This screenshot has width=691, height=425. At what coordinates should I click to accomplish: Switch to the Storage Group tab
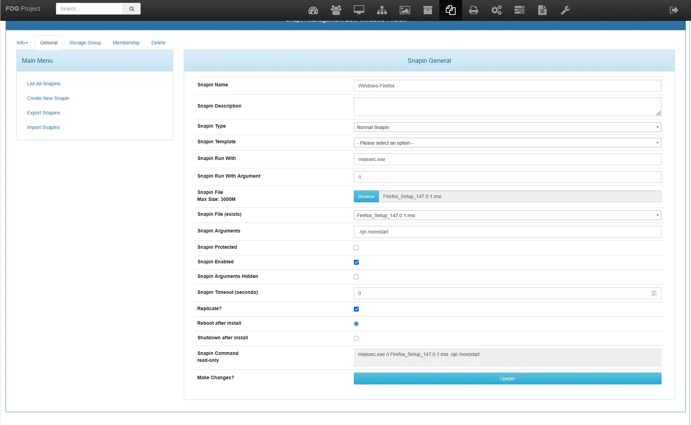(x=85, y=43)
